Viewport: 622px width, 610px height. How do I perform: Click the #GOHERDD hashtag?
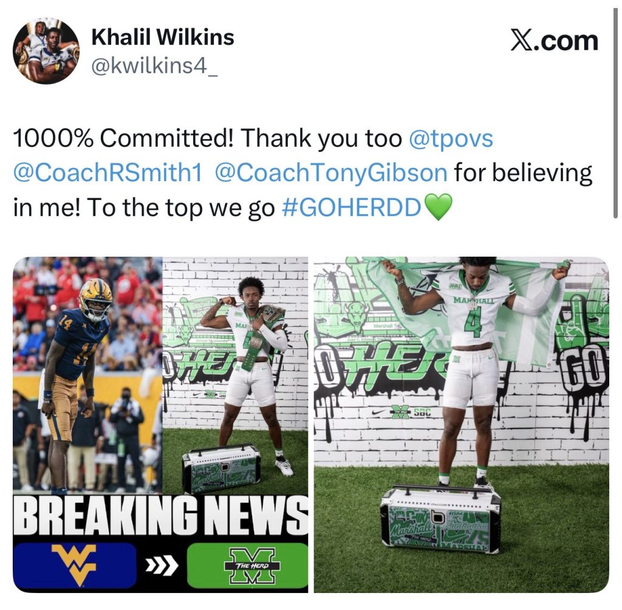pos(352,207)
